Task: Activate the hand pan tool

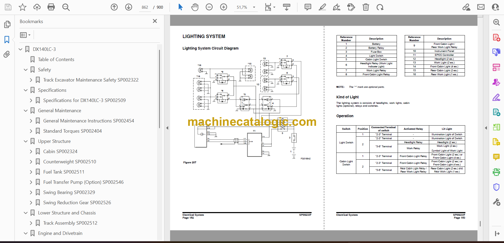Action: point(195,7)
